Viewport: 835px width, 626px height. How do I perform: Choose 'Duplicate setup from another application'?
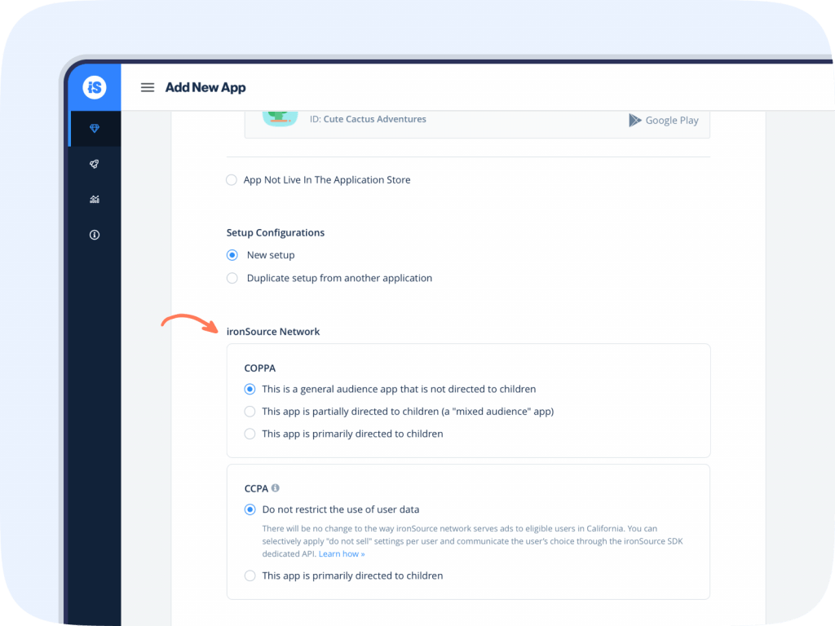pos(232,278)
